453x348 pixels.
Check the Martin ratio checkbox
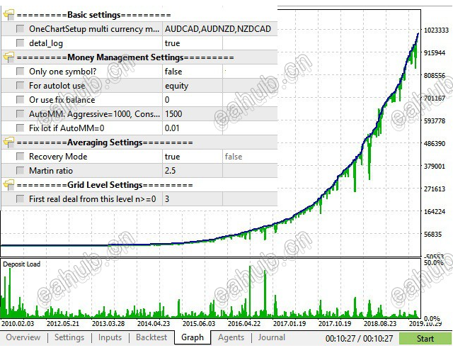pos(21,170)
